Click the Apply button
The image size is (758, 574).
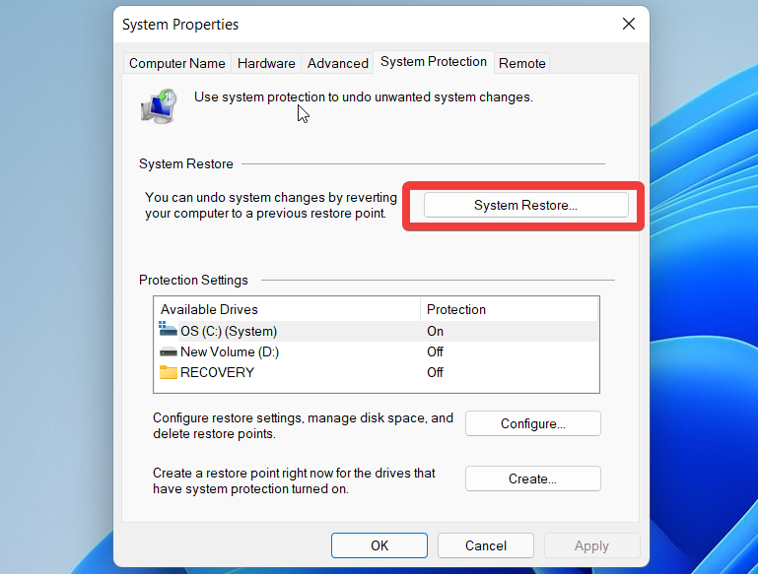(591, 545)
